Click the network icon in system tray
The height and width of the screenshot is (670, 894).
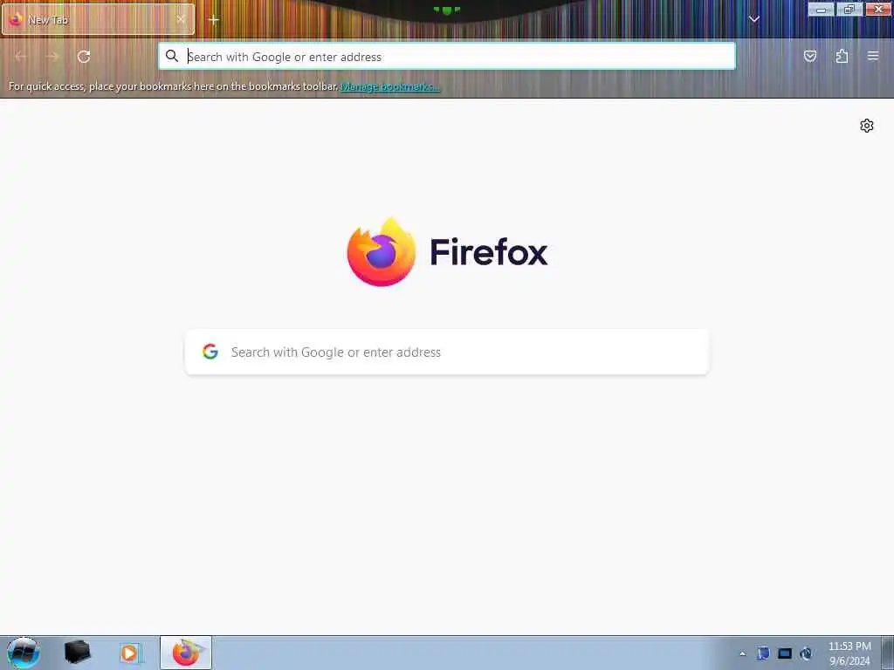click(x=806, y=653)
